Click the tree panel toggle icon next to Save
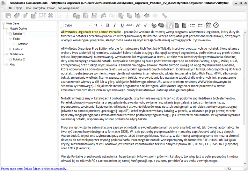The height and width of the screenshot is (171, 248). pyautogui.click(x=17, y=16)
